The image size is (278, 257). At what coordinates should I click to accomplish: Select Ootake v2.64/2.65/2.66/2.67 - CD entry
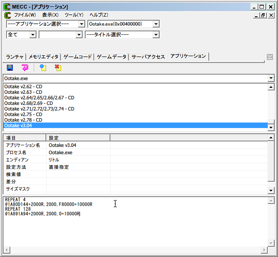pos(136,98)
